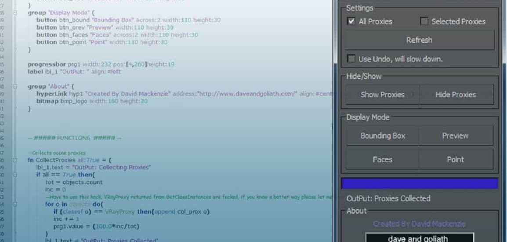Click the dave and goliath logo
Screen dimensions: 507x242
pyautogui.click(x=420, y=238)
